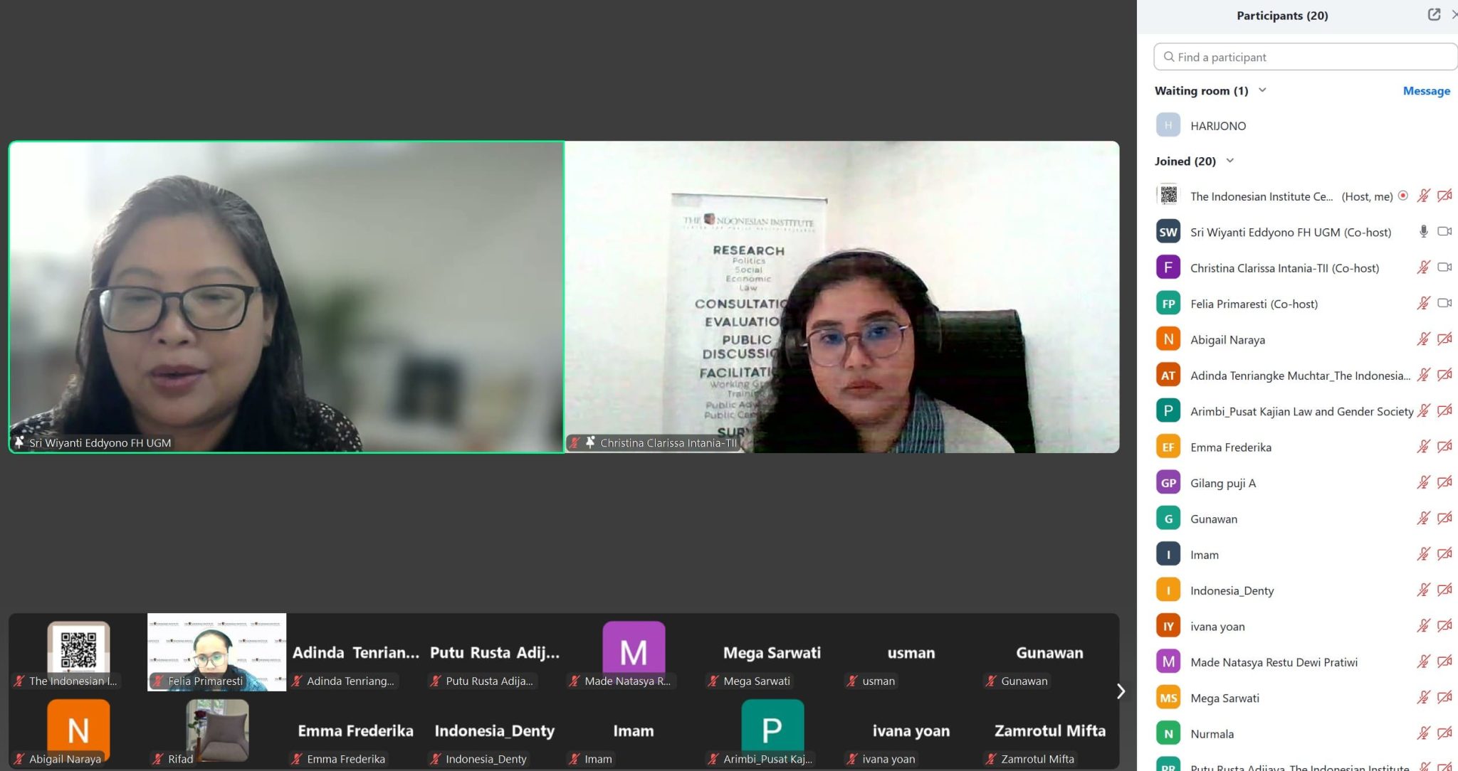The image size is (1458, 771).
Task: Click Abigail Naraya's muted microphone icon in list
Action: [1423, 339]
